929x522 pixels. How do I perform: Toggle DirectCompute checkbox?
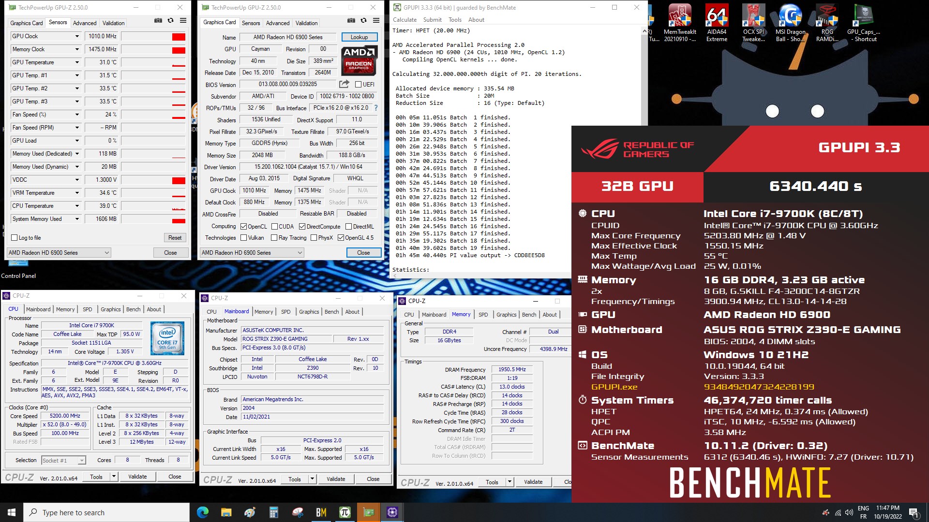click(302, 227)
